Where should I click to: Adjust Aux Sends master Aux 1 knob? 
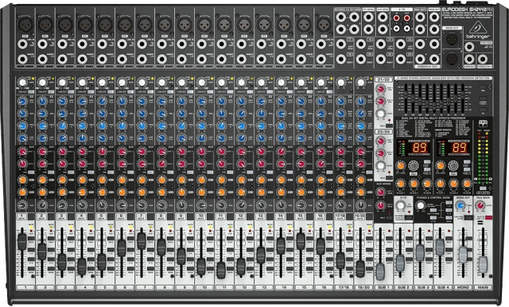[x=380, y=192]
